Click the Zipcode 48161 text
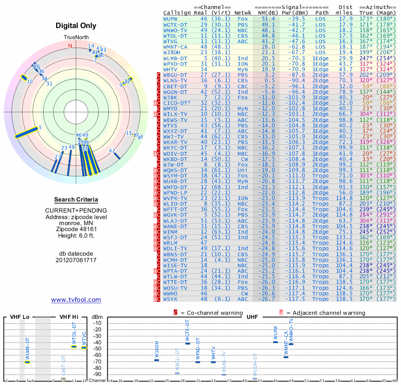The width and height of the screenshot is (401, 385). [76, 229]
